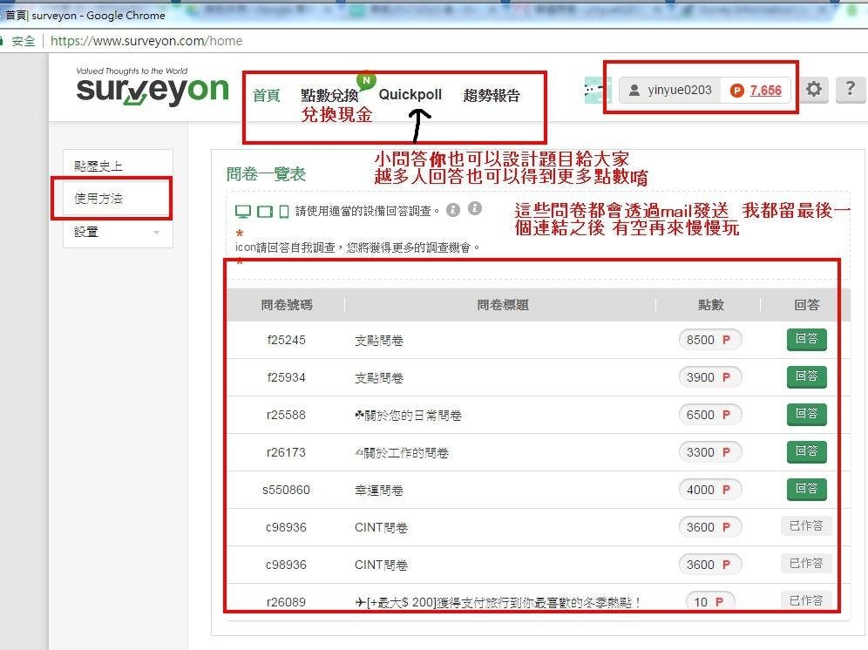The height and width of the screenshot is (650, 868).
Task: Click the icon請回答自我調查 notice line
Action: coord(357,247)
